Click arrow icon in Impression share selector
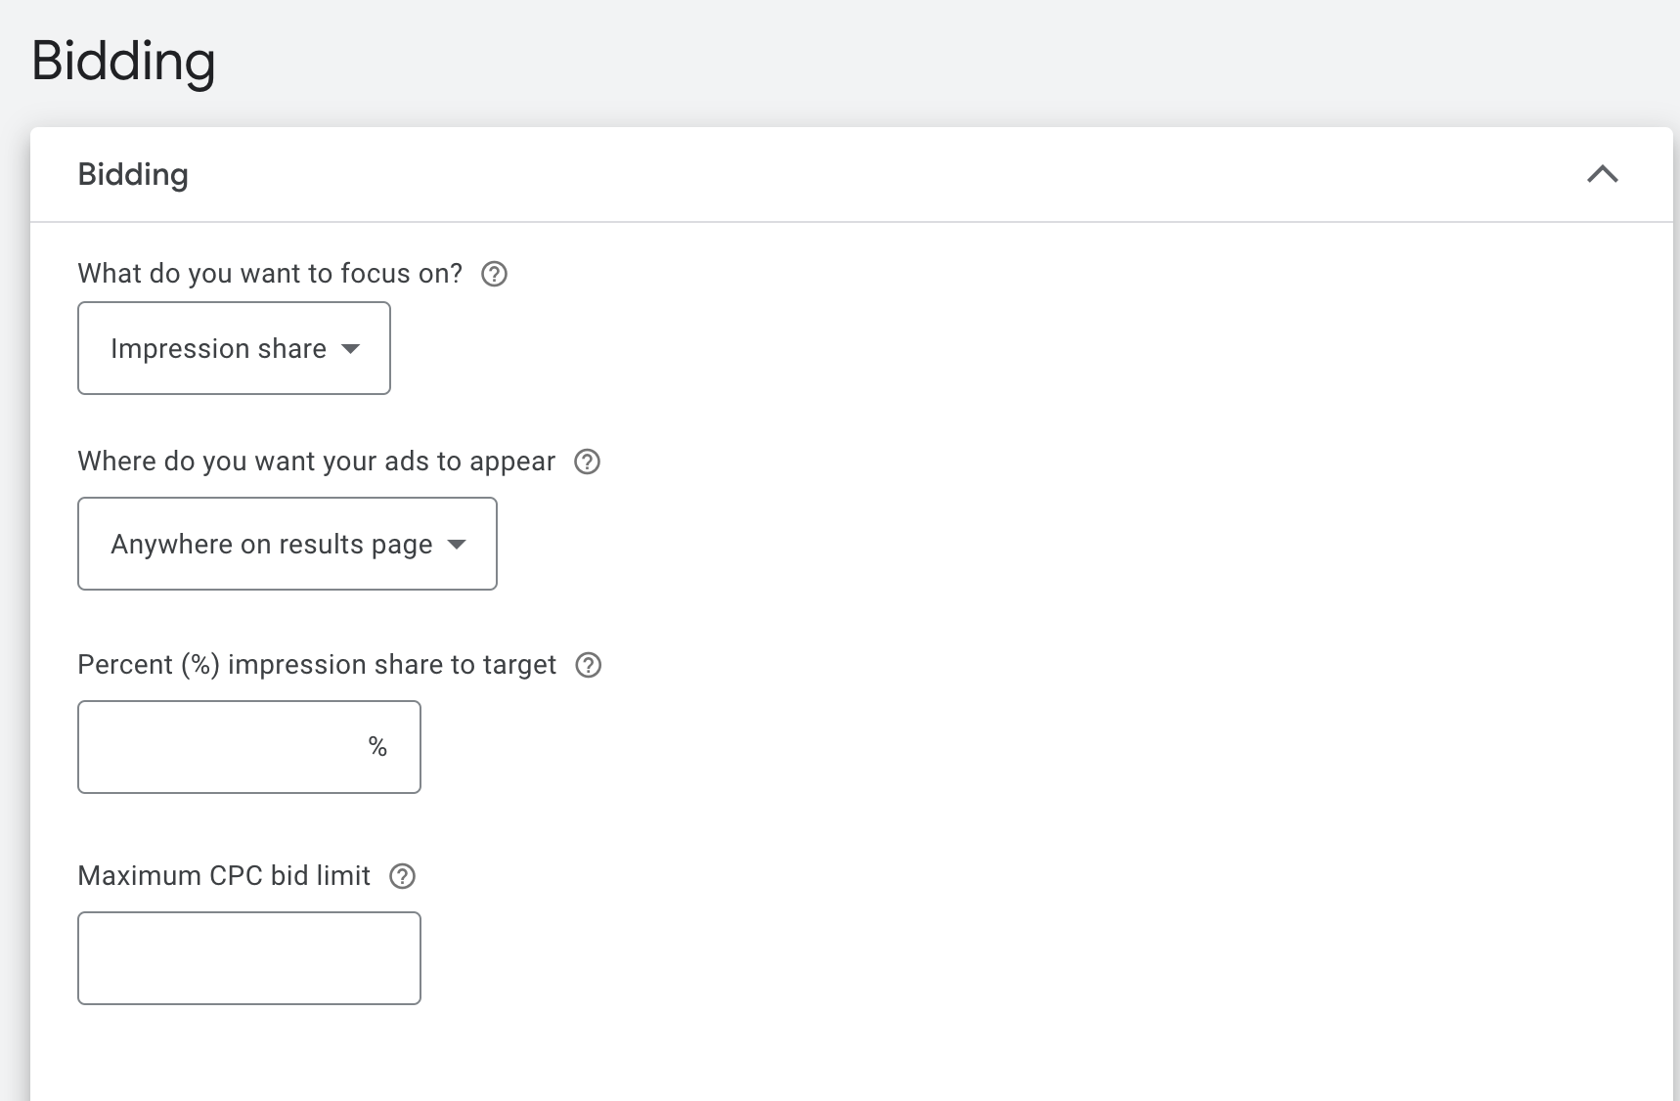 click(351, 349)
